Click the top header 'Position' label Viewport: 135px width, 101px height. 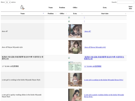tap(62, 7)
